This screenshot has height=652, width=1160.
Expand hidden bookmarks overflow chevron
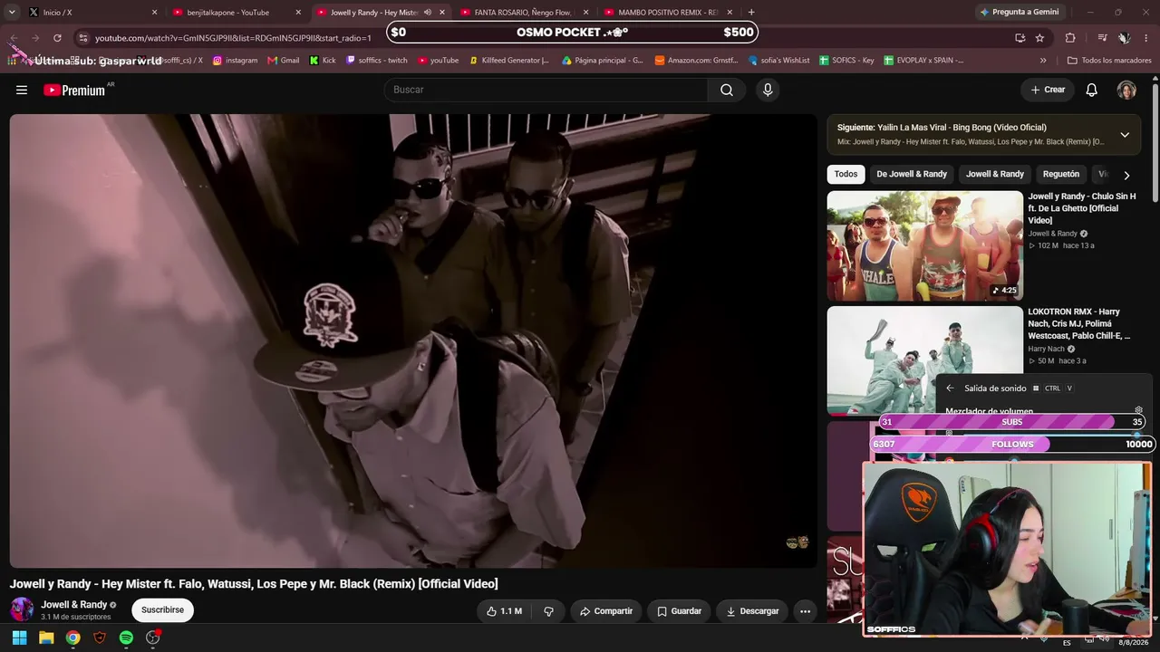tap(1043, 61)
